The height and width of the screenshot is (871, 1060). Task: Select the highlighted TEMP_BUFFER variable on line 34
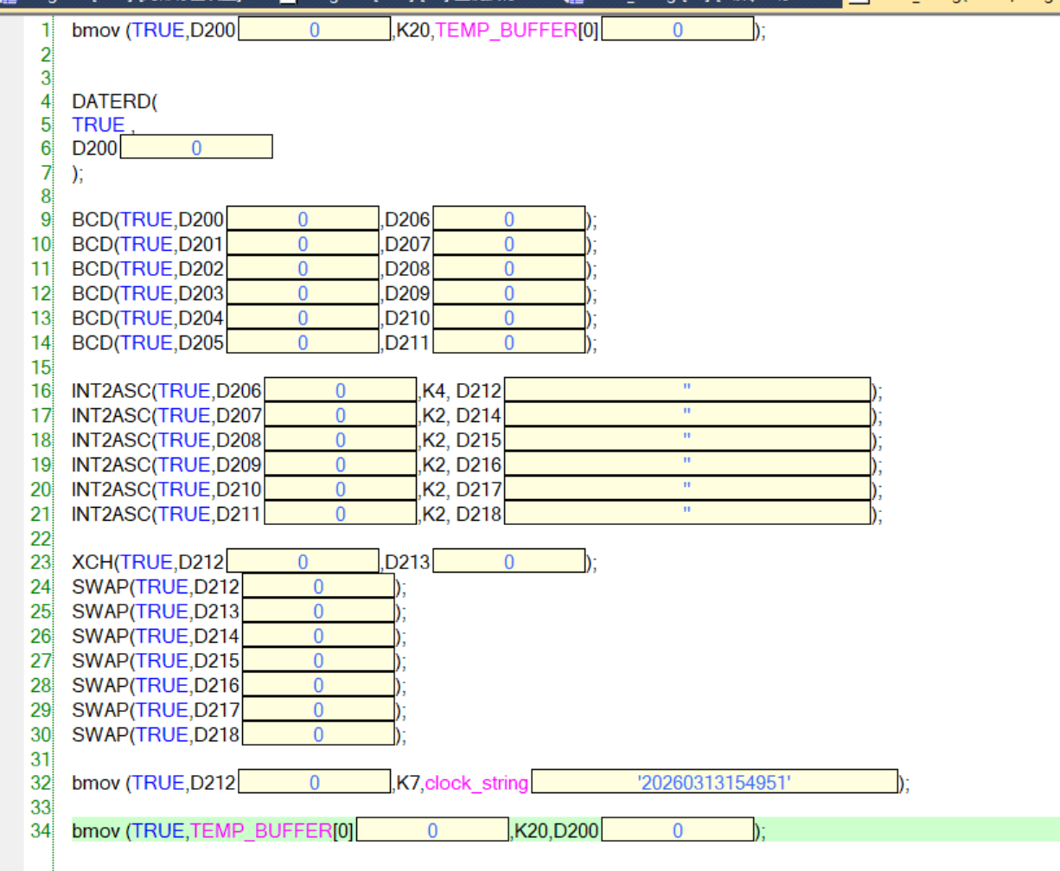point(261,831)
